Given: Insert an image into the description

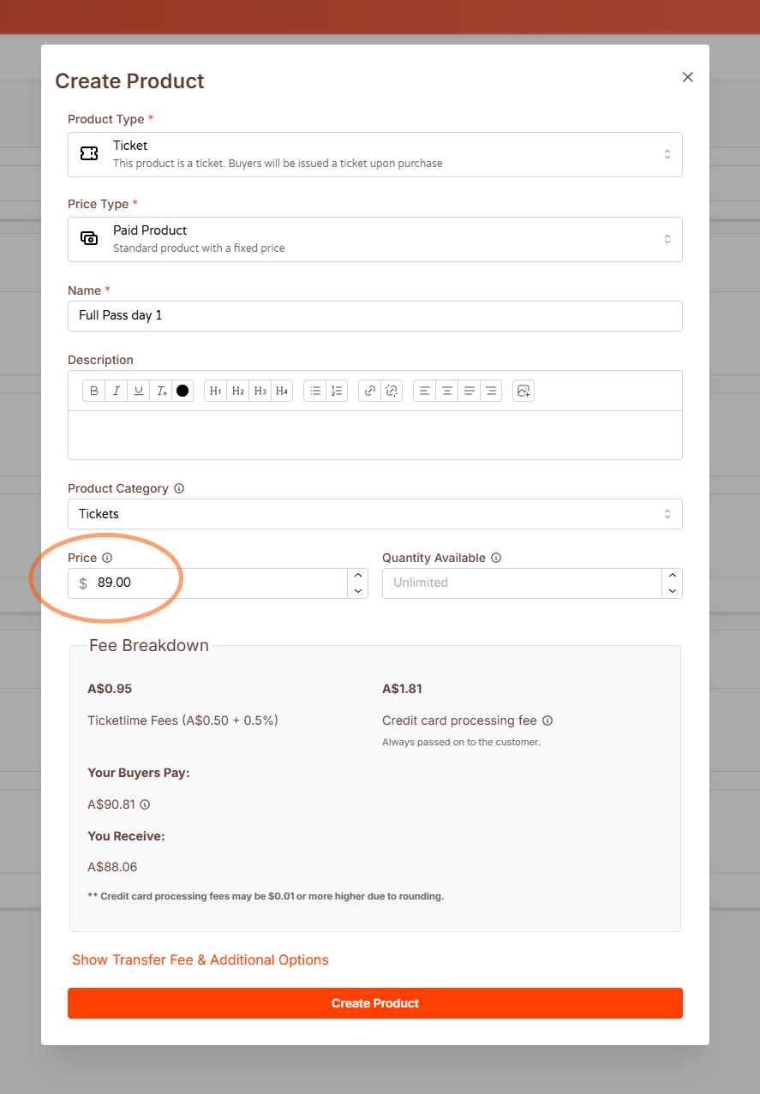Looking at the screenshot, I should 524,391.
